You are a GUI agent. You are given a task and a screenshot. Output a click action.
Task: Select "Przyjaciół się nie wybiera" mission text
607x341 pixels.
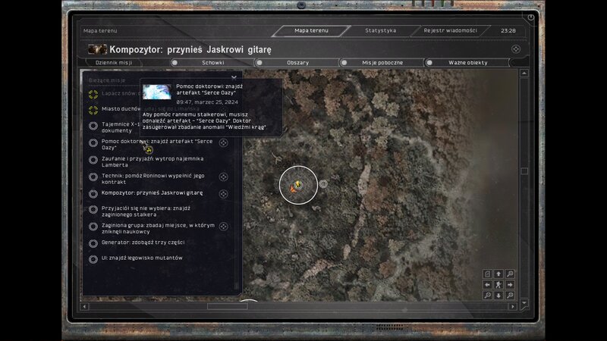[146, 211]
